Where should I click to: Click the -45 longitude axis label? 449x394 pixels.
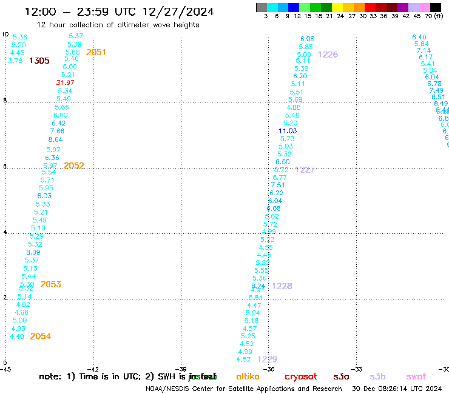pos(5,369)
